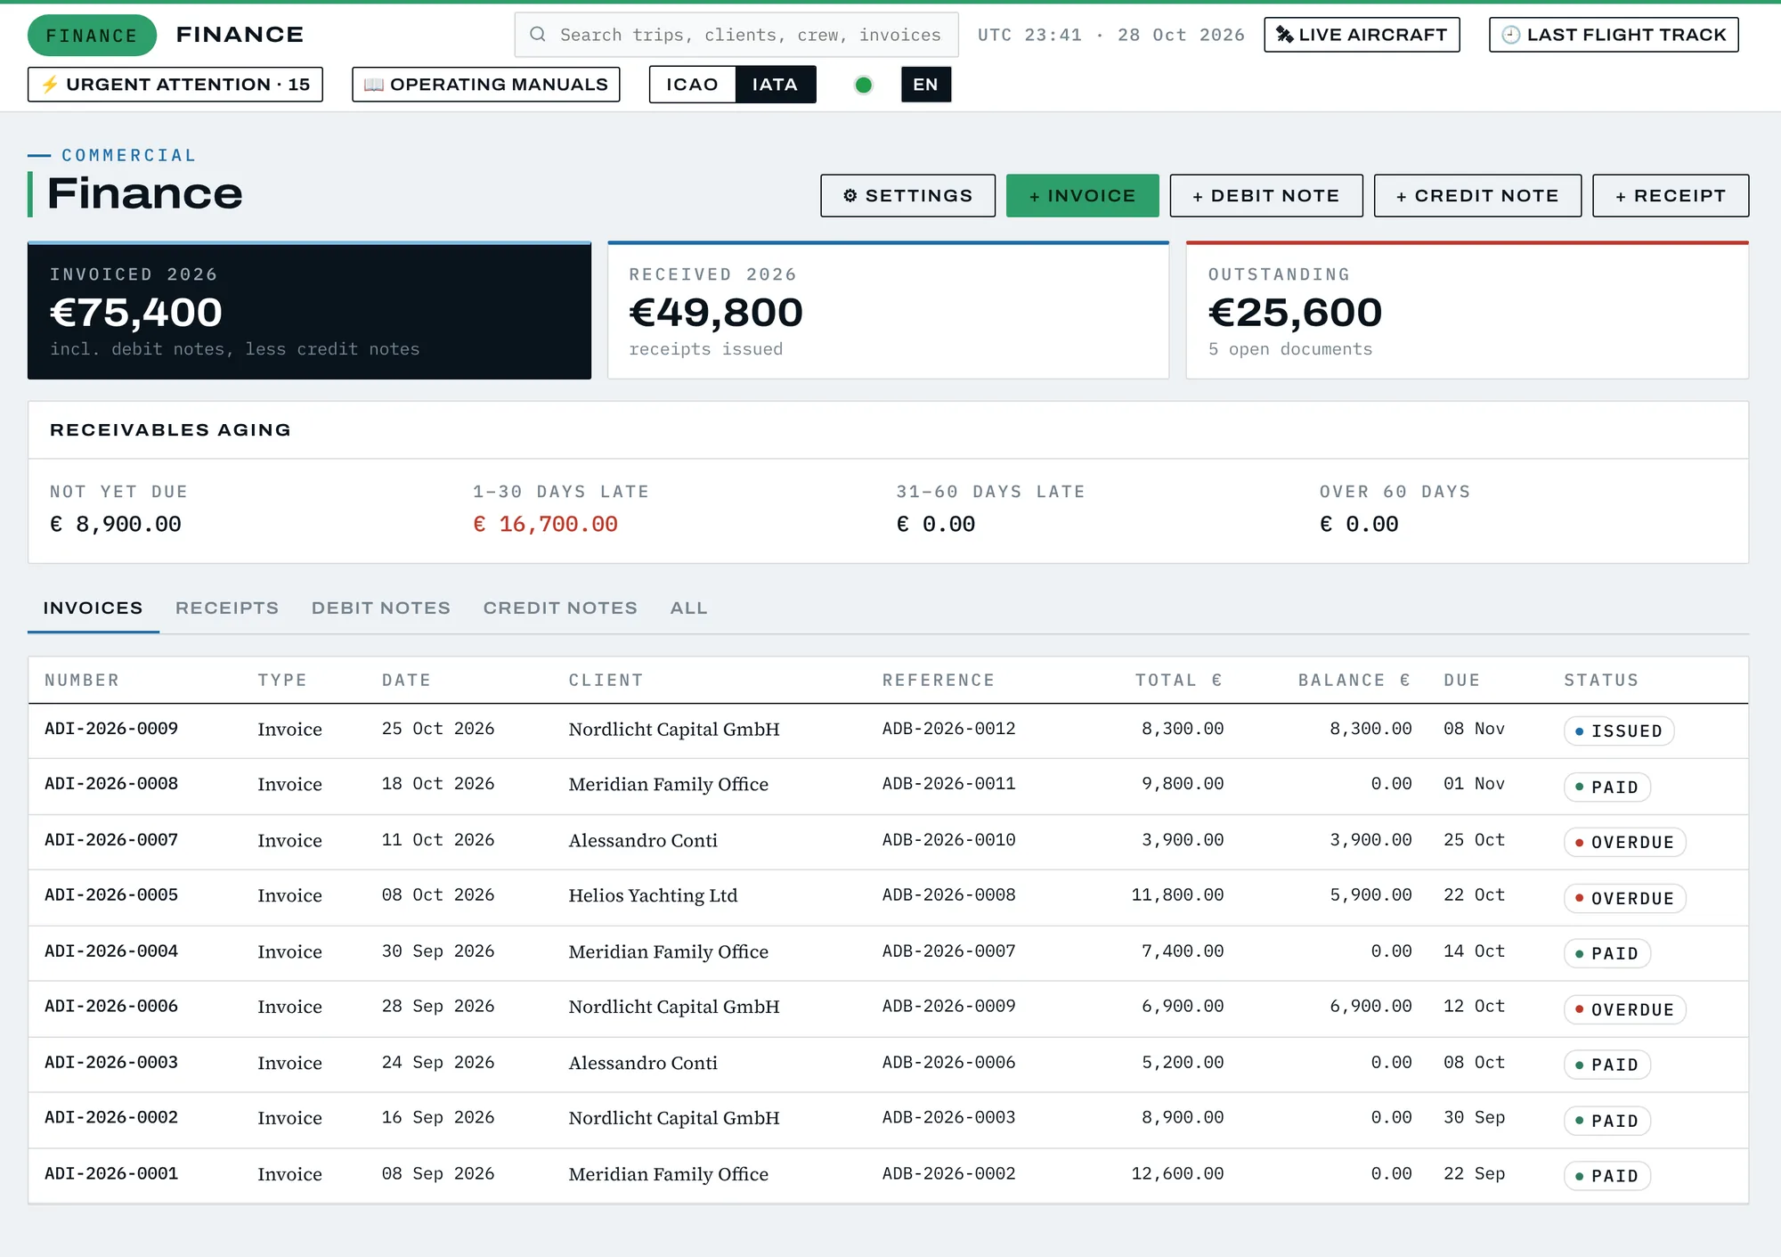The height and width of the screenshot is (1257, 1781).
Task: Switch airport codes to IATA
Action: [775, 85]
